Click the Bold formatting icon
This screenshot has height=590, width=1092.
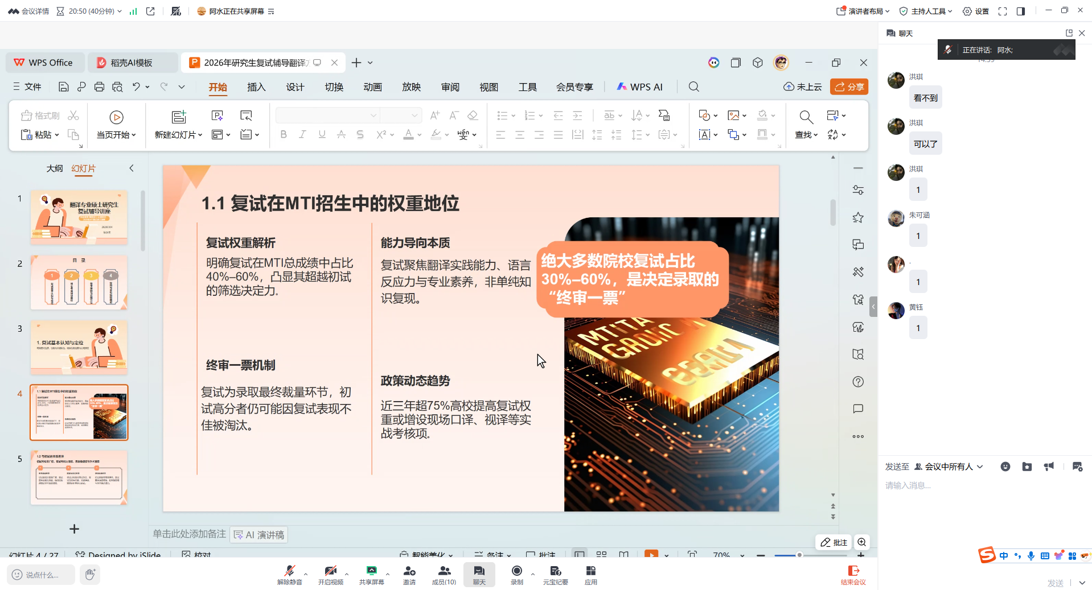(x=284, y=135)
